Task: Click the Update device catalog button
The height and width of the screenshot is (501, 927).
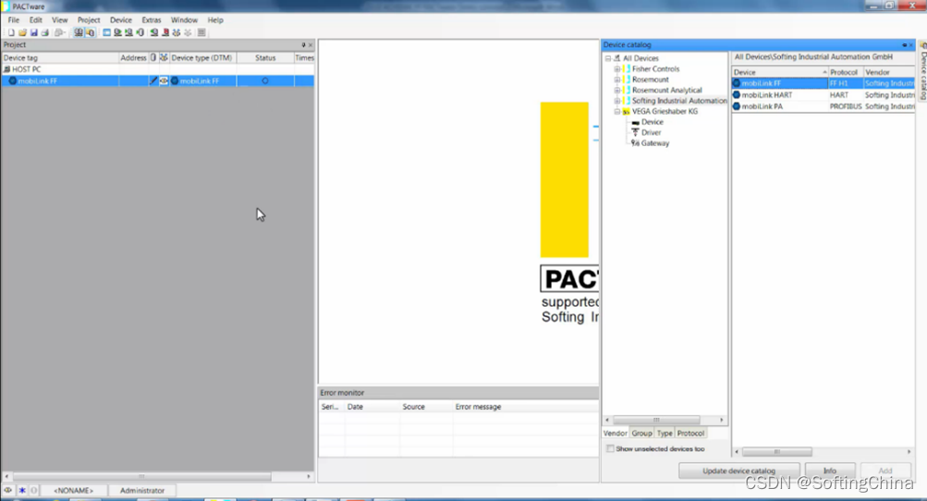Action: (738, 470)
